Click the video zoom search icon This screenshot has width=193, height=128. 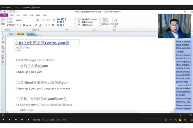tap(176, 120)
